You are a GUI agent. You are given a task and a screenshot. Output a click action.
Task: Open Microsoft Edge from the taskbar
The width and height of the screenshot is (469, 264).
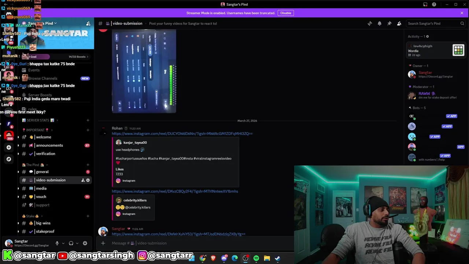(x=234, y=258)
